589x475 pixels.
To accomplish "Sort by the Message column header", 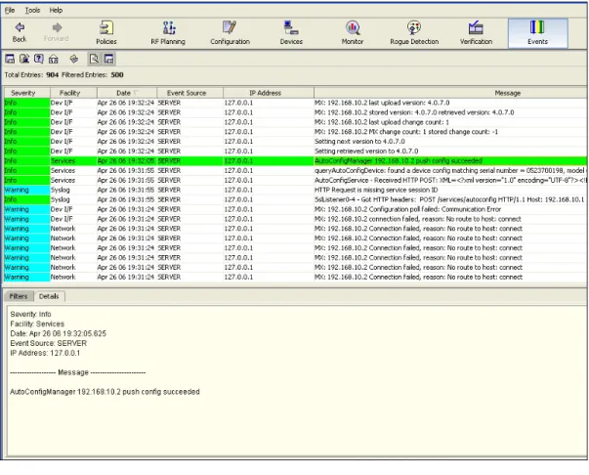I will [x=450, y=93].
